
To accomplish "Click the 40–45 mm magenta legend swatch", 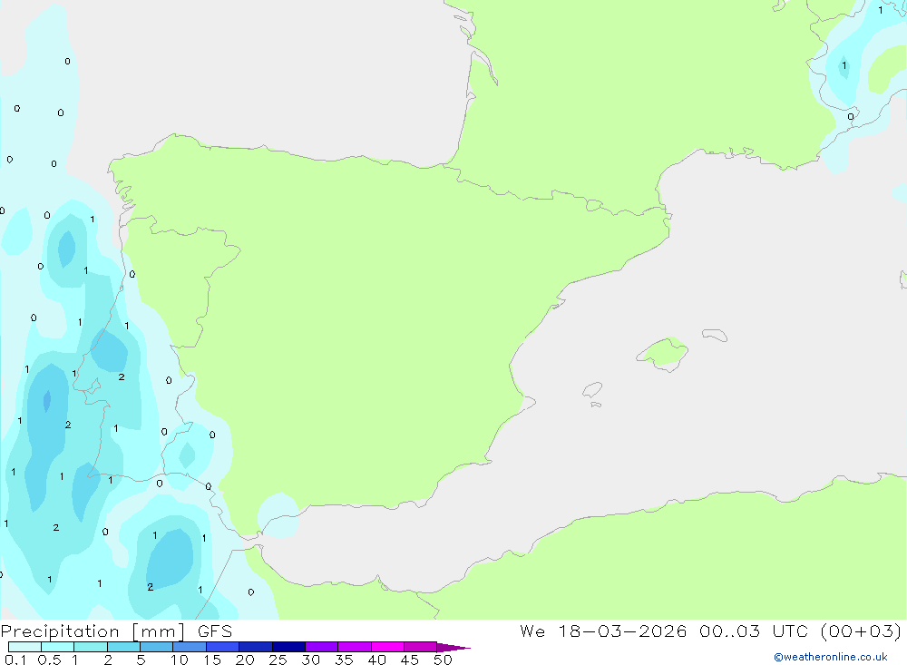I will (x=387, y=647).
